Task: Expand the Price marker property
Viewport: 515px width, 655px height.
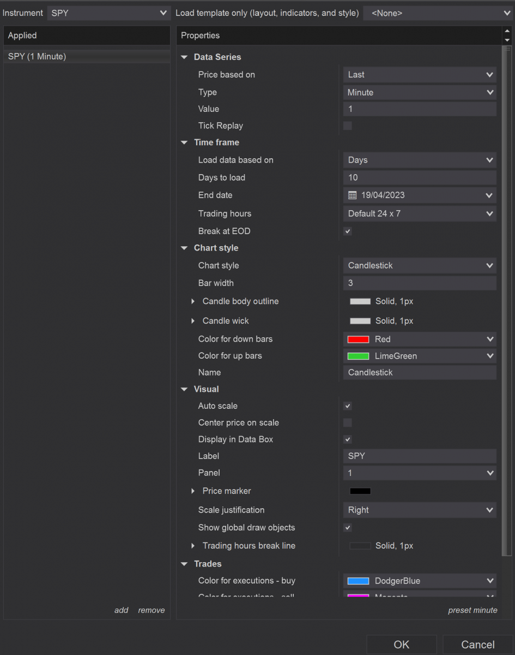Action: point(193,491)
